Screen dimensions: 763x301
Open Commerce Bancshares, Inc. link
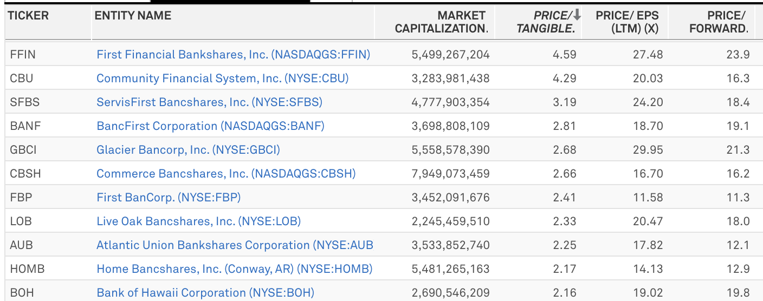click(226, 174)
